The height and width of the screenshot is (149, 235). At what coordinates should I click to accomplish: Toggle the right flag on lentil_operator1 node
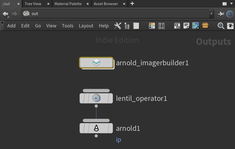(110, 98)
